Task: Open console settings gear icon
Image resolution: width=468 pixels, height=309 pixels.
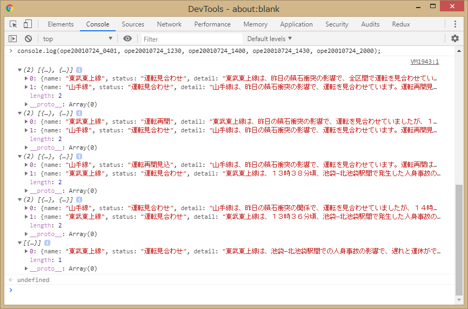Action: [455, 38]
